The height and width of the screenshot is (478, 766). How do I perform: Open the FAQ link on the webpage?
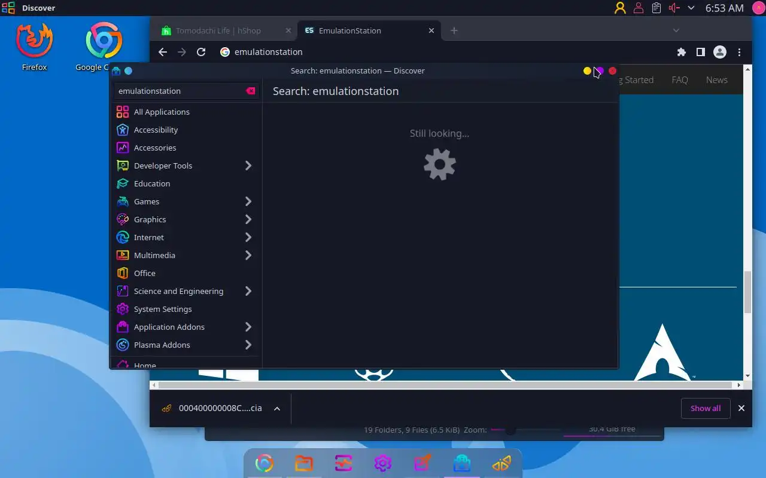click(x=680, y=79)
